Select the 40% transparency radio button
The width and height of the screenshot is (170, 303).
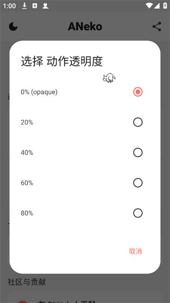click(138, 152)
